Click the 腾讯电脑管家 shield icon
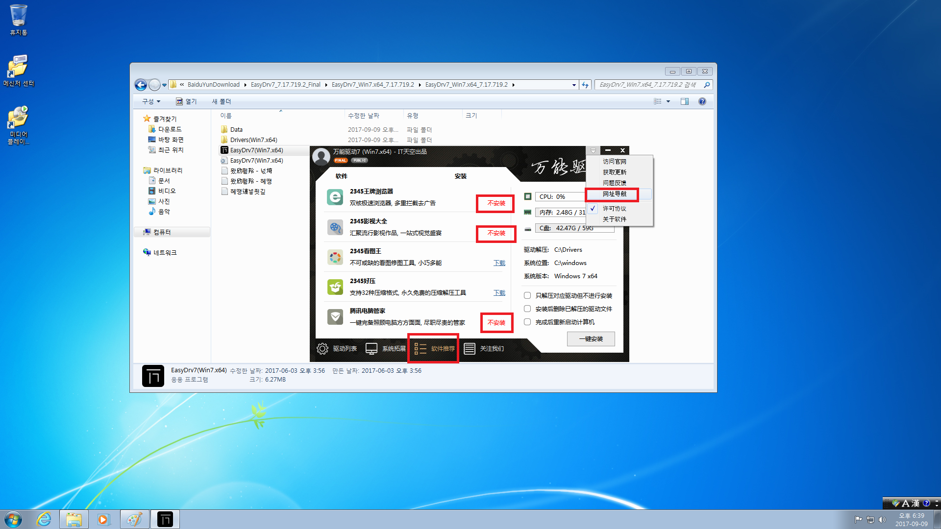The height and width of the screenshot is (529, 941). 335,317
